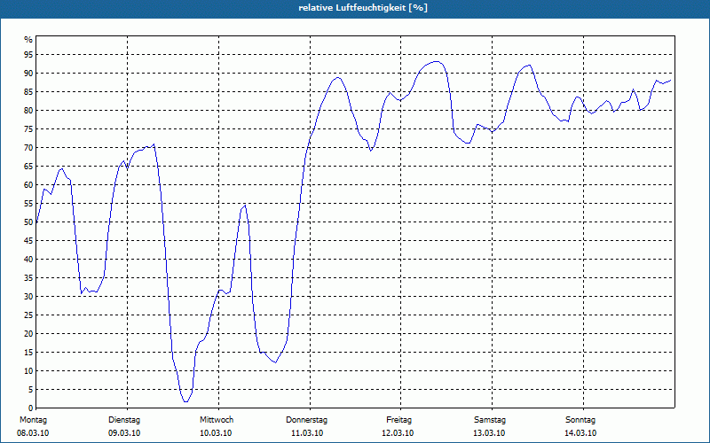Image resolution: width=710 pixels, height=443 pixels.
Task: Select the Sonntag day label
Action: coord(580,420)
